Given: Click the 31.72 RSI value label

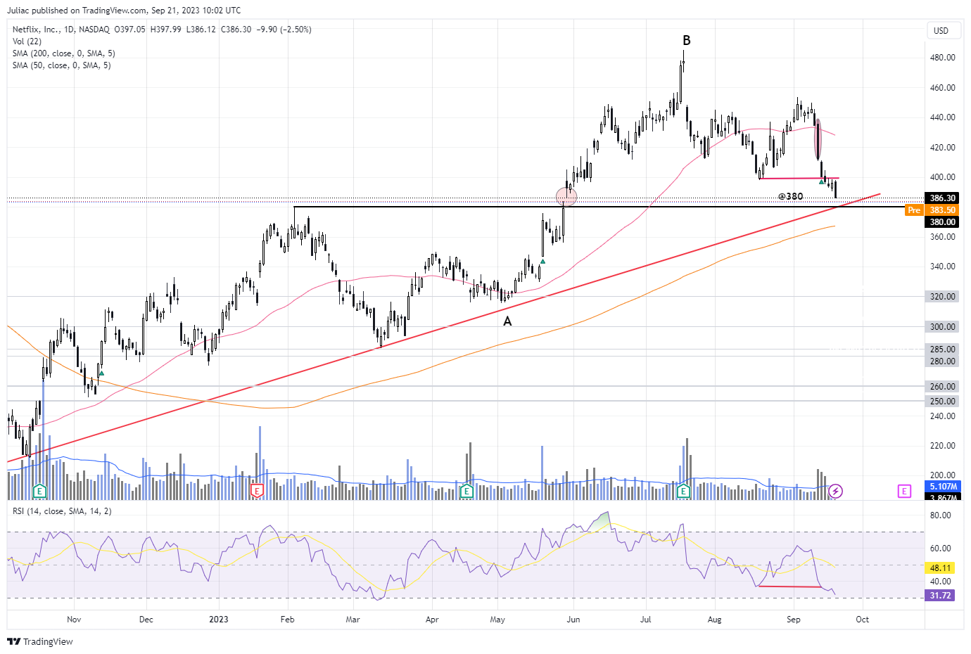Looking at the screenshot, I should [x=941, y=596].
